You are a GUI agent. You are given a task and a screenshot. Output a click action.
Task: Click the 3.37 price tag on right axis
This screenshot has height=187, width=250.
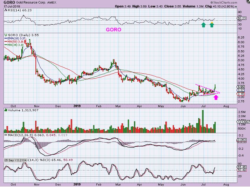tap(241, 90)
